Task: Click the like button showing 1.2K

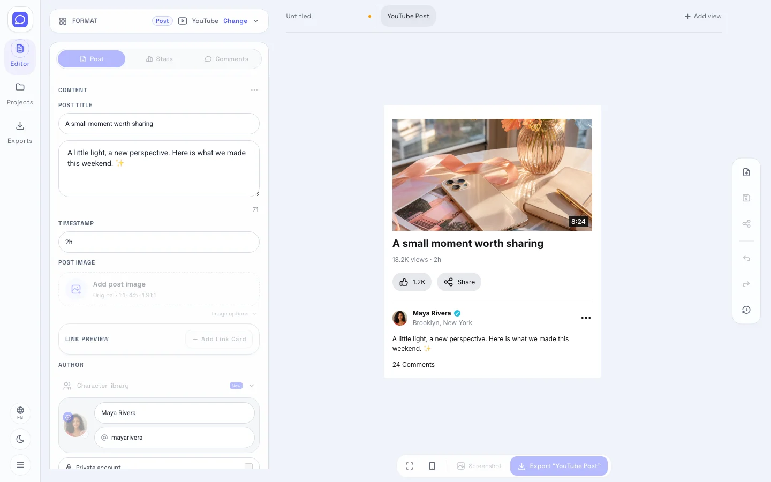Action: 412,282
